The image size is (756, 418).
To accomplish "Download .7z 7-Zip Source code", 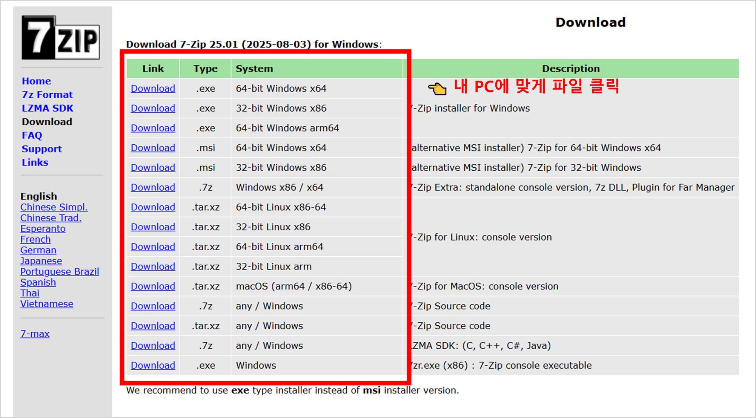I will click(x=153, y=306).
